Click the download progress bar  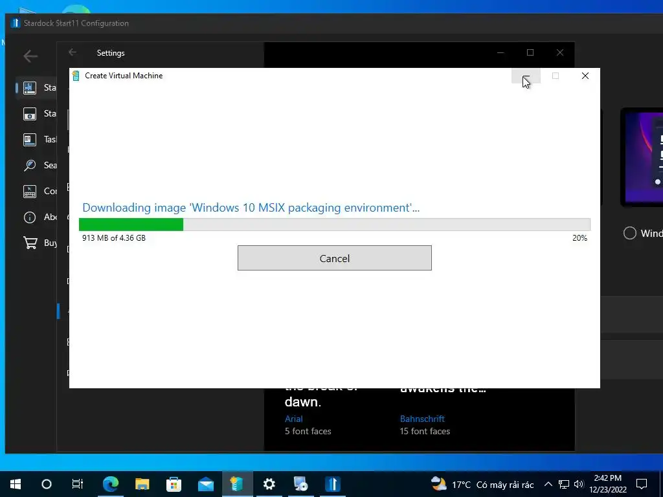tap(335, 225)
